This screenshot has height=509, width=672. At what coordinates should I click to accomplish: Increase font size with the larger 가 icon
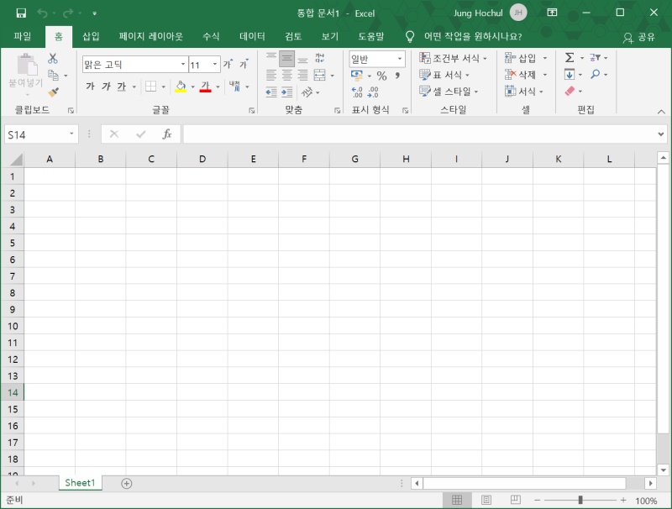[228, 65]
